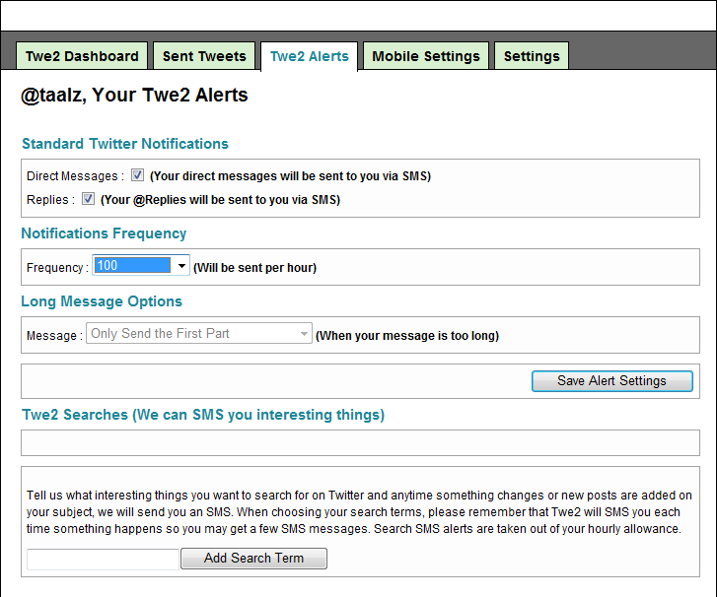Select the Twe2 Alerts tab

(x=309, y=56)
